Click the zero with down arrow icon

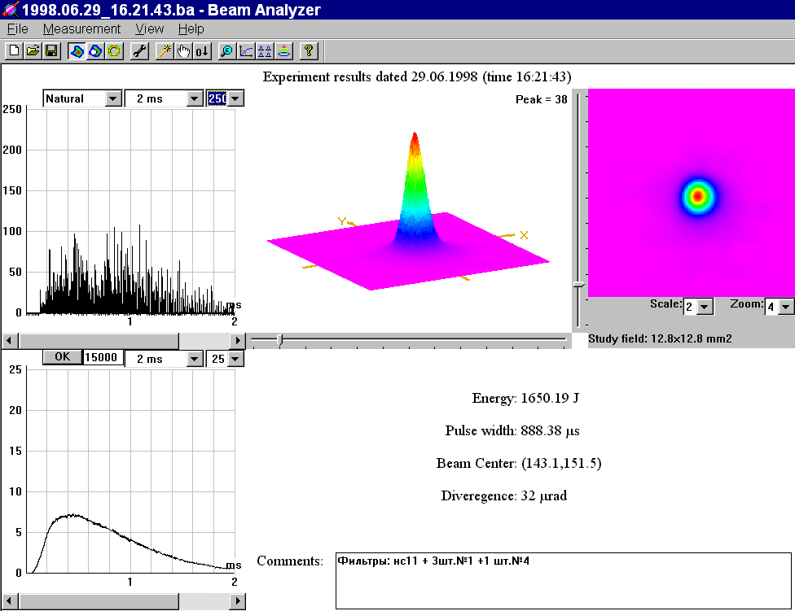coord(202,50)
